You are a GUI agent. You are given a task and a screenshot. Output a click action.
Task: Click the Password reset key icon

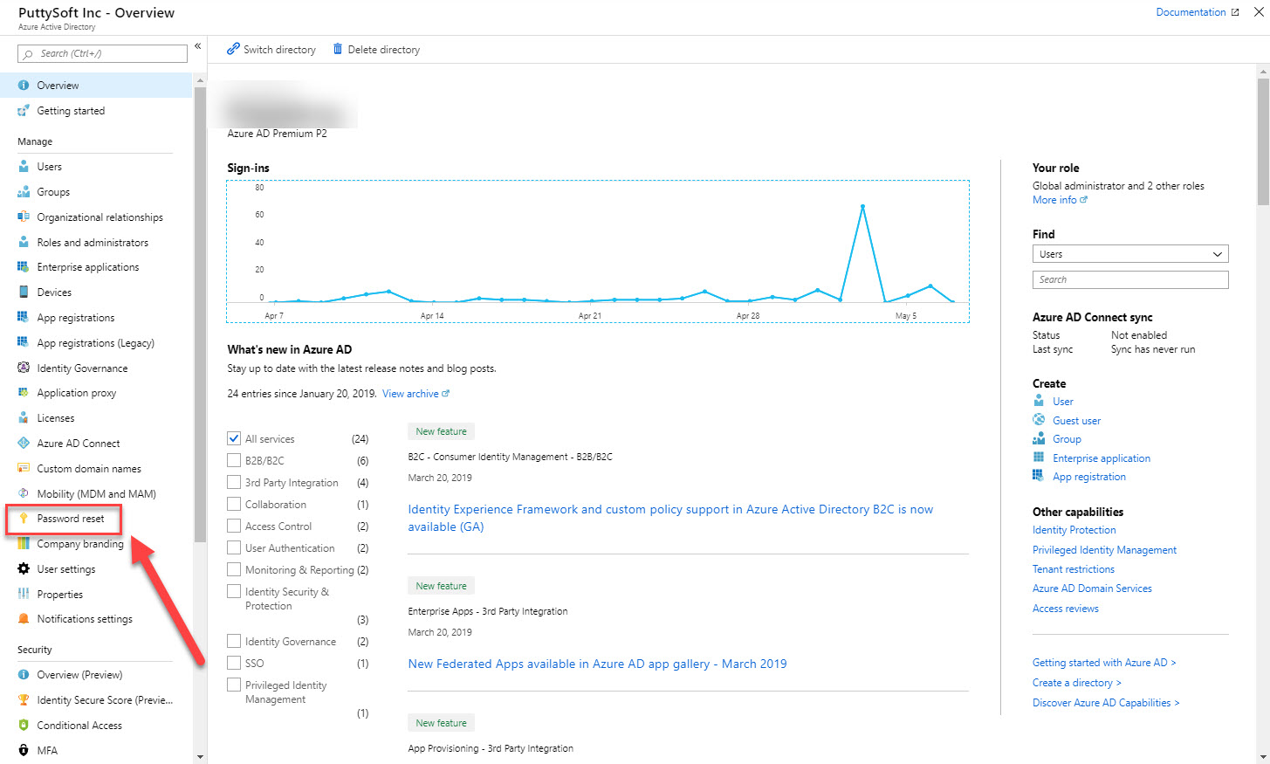pos(24,519)
